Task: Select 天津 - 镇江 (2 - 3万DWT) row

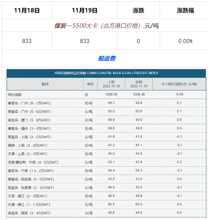Action: click(x=106, y=196)
